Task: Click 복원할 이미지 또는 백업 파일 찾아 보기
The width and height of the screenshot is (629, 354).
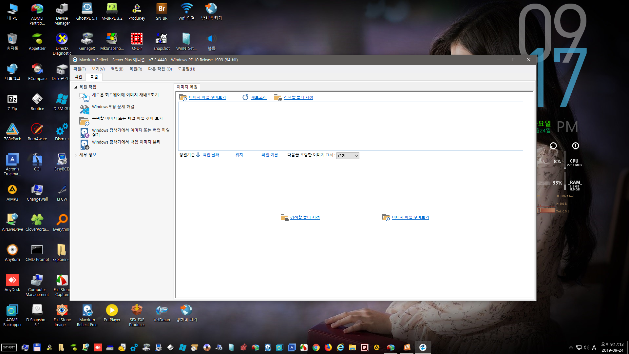Action: coord(127,119)
